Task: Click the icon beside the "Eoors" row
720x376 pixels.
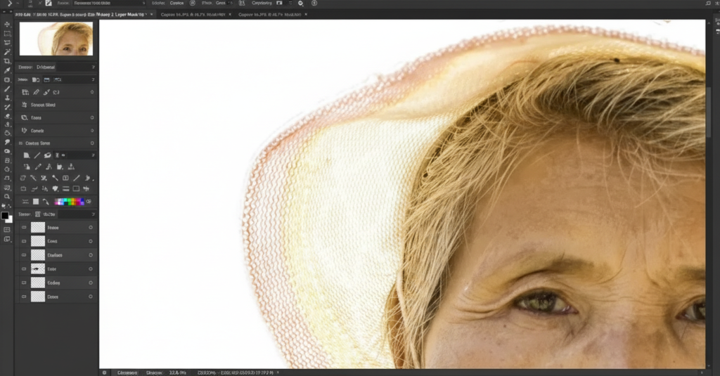Action: [x=25, y=117]
